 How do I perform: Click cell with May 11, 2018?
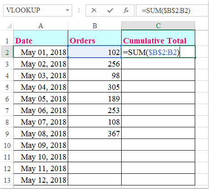coord(41,168)
